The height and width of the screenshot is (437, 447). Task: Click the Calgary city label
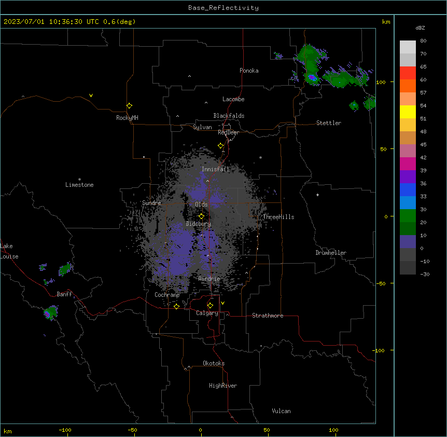[x=207, y=313]
